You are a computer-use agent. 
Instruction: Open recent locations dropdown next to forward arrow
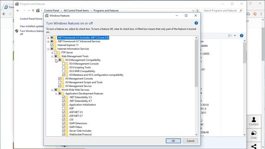pyautogui.click(x=29, y=10)
